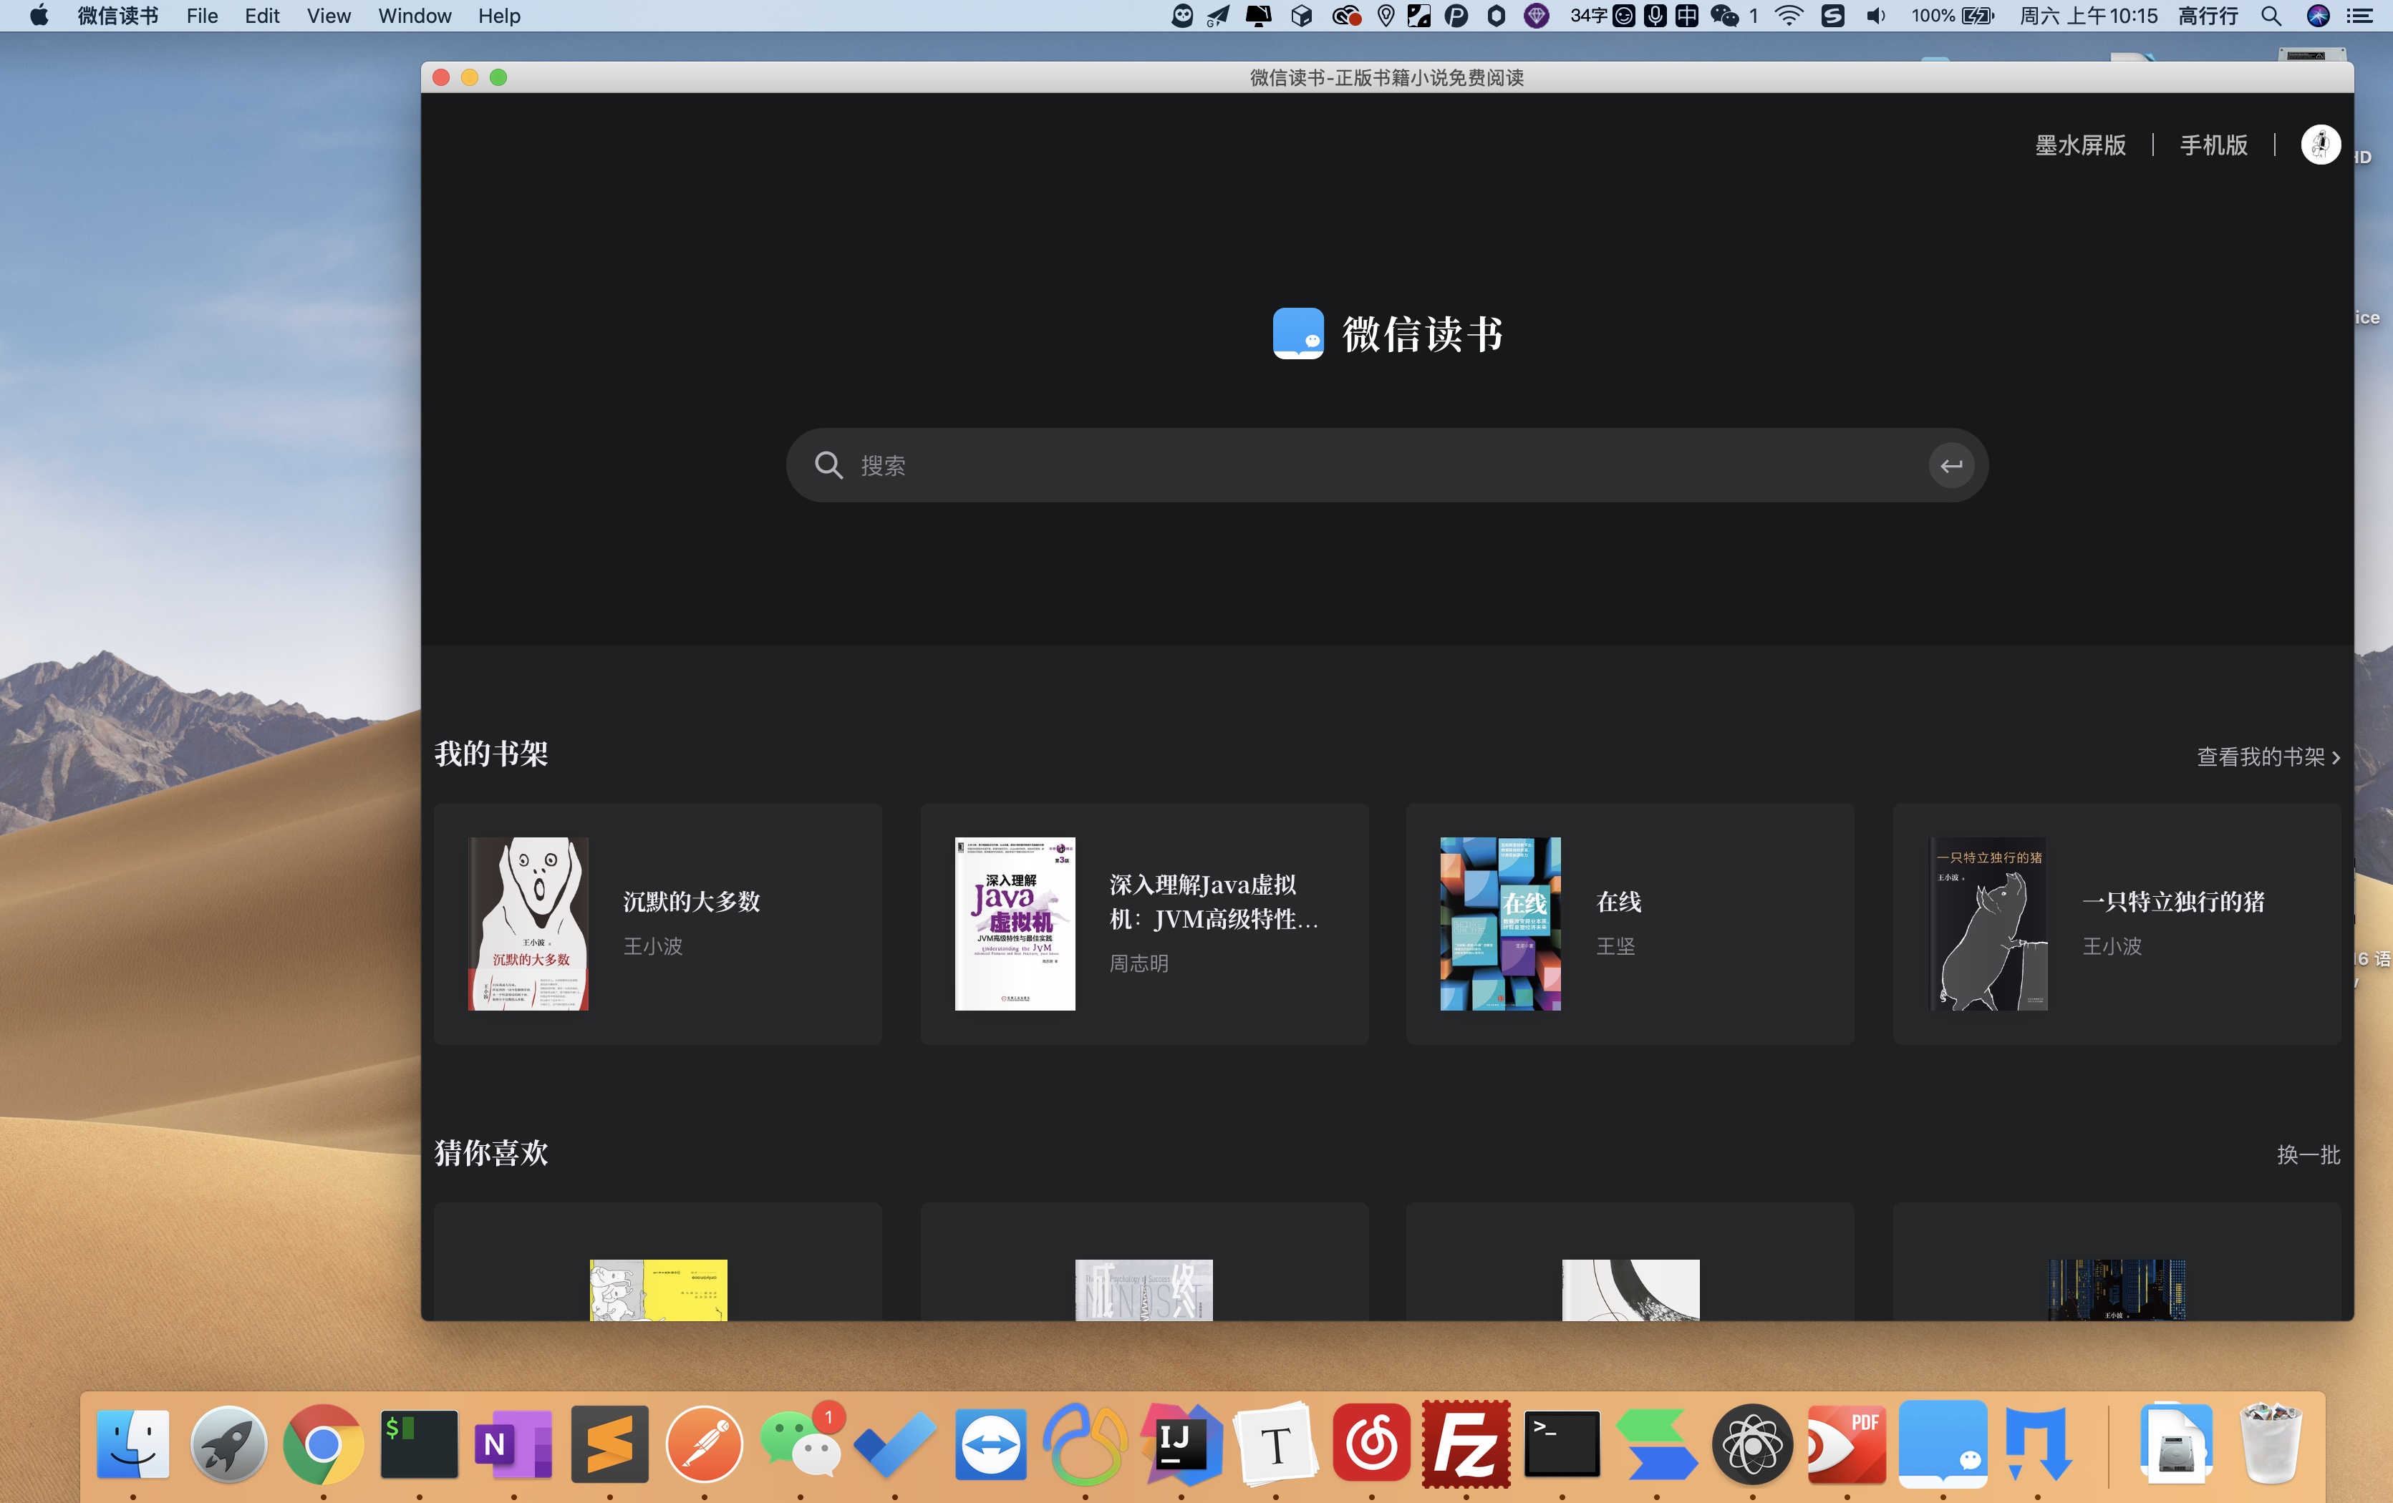Click the WeRead blue logo icon
The height and width of the screenshot is (1503, 2393).
[1298, 334]
